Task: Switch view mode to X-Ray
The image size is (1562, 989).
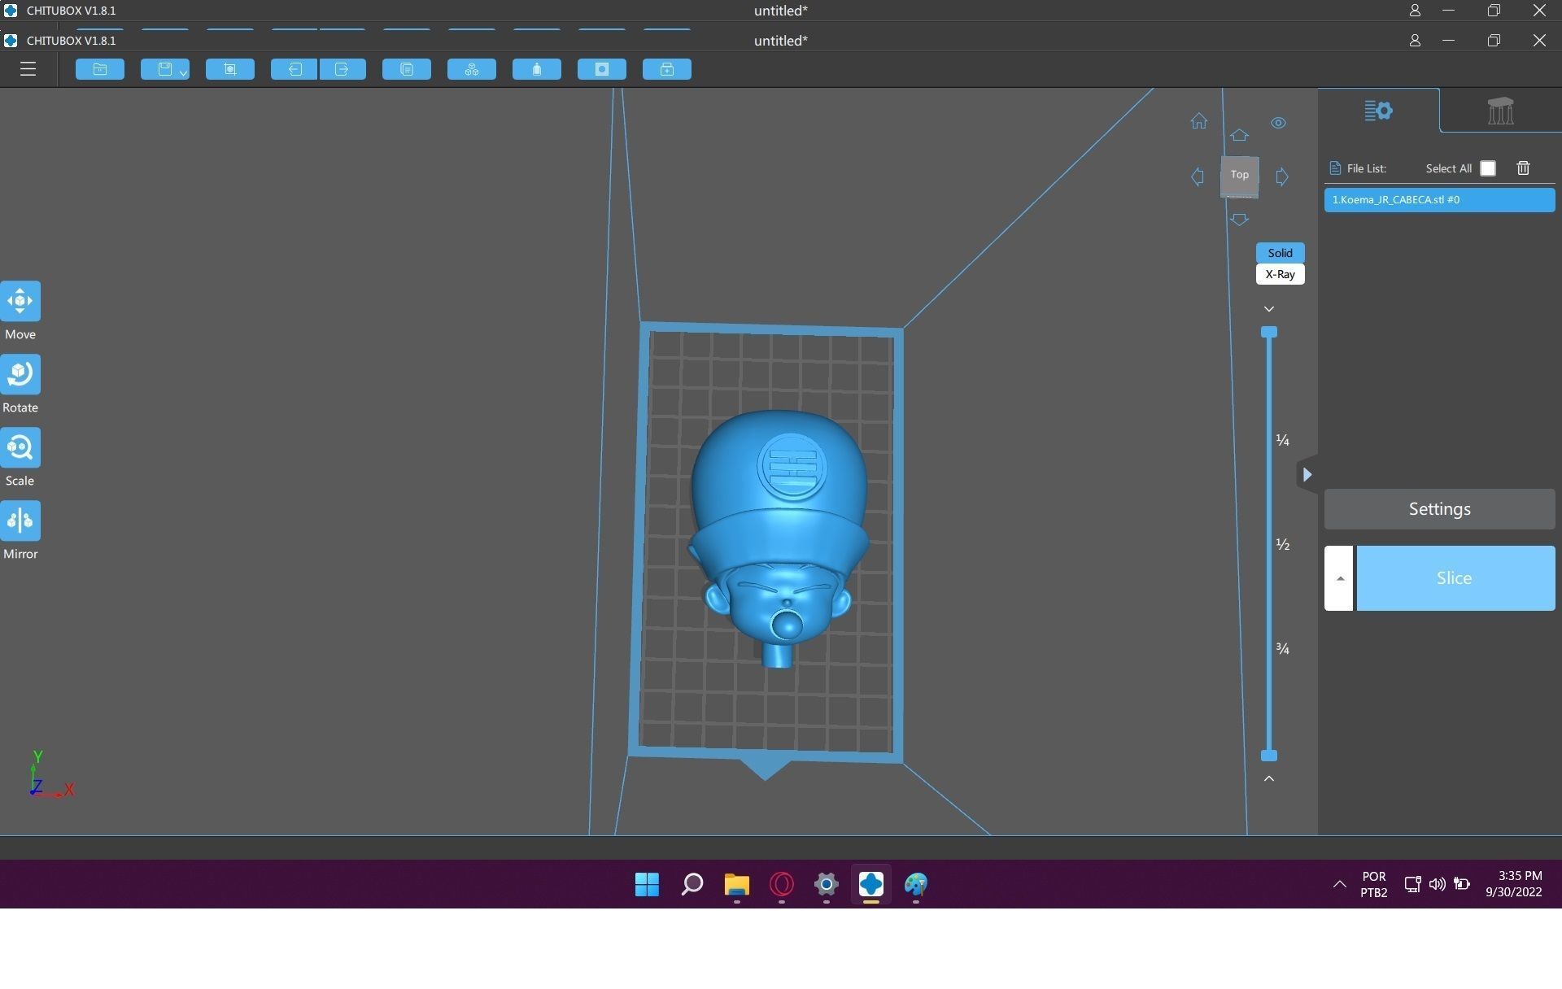Action: [1280, 274]
